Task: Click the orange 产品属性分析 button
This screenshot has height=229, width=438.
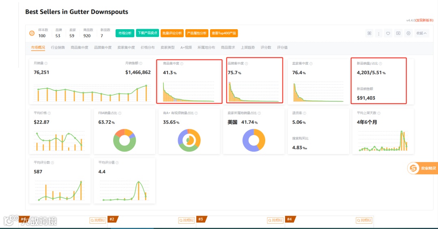Action: click(x=197, y=33)
